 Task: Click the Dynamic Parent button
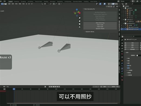click(100, 29)
